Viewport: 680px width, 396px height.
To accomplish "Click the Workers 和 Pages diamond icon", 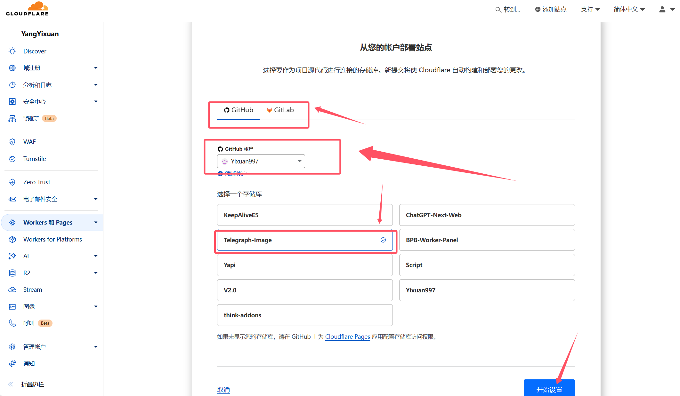I will (12, 222).
